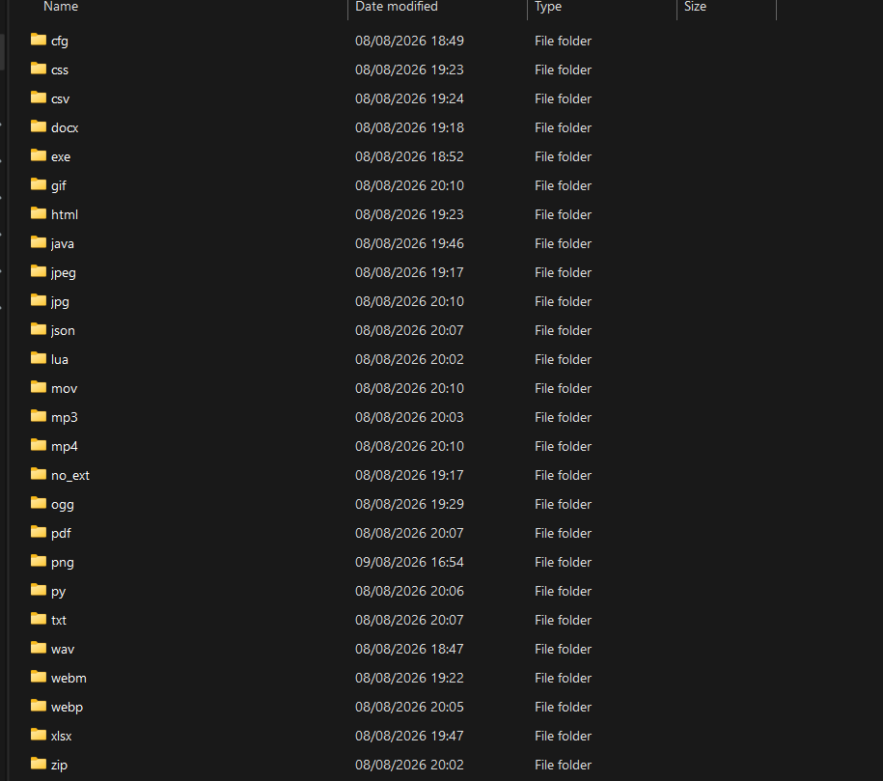Click the exe folder icon
This screenshot has height=781, width=883.
click(39, 155)
